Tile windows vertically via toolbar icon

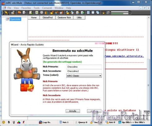(x=93, y=12)
